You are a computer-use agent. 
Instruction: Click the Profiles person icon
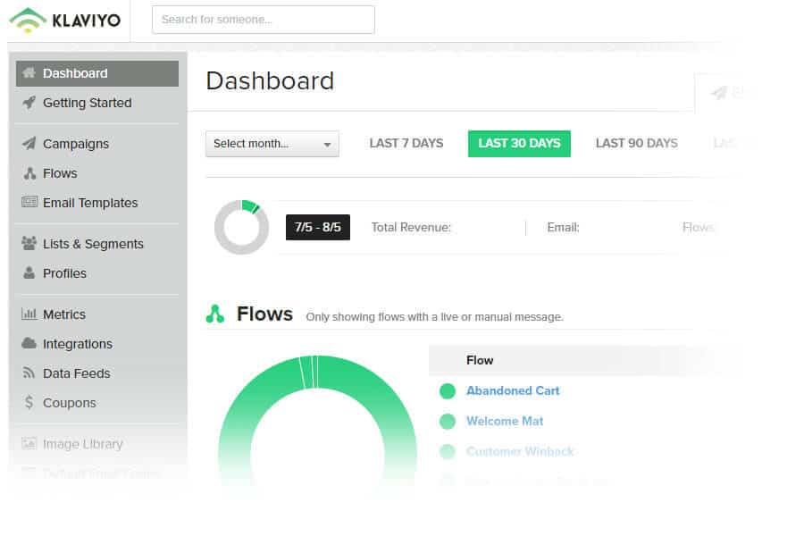[x=29, y=272]
